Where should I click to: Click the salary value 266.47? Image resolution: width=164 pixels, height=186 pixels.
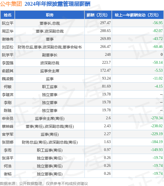click(x=105, y=47)
